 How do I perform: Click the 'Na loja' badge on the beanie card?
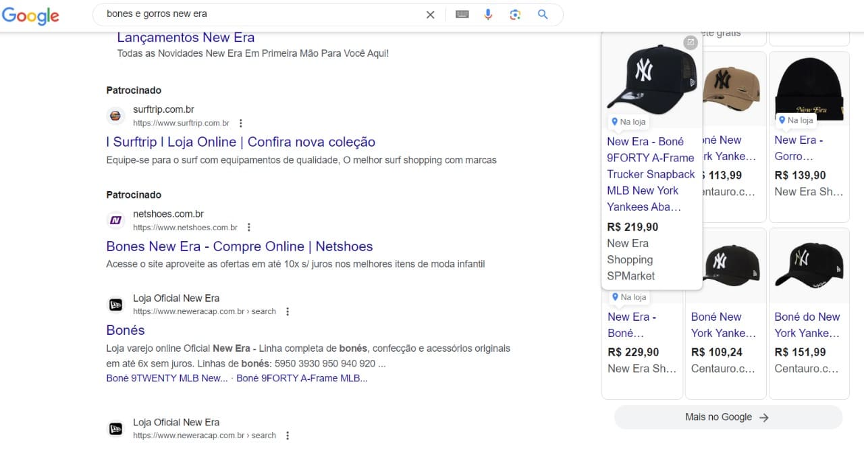pyautogui.click(x=796, y=120)
